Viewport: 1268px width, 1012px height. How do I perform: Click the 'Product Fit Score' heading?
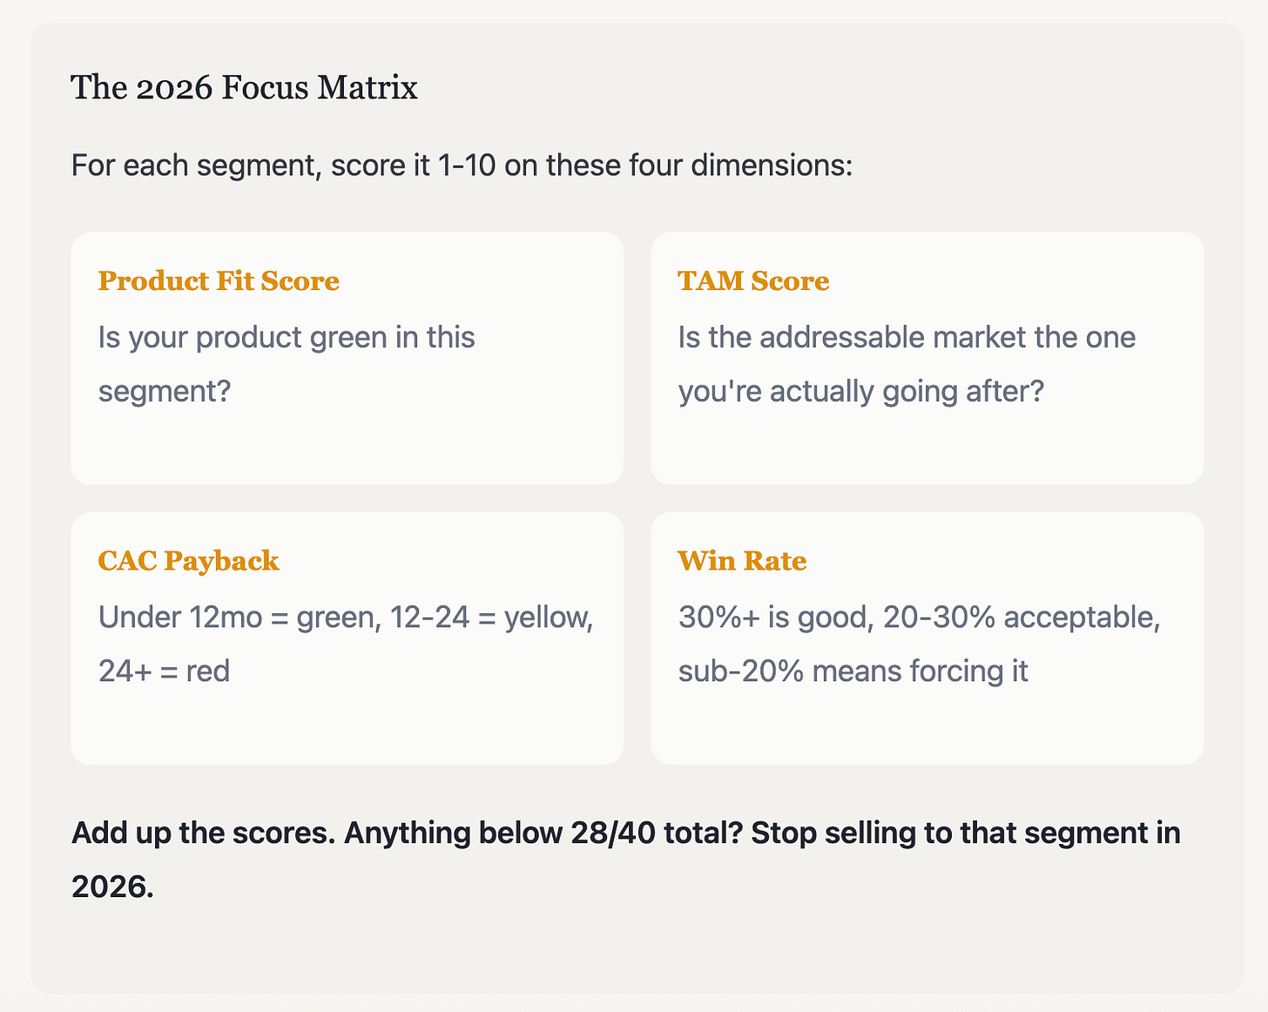coord(219,281)
